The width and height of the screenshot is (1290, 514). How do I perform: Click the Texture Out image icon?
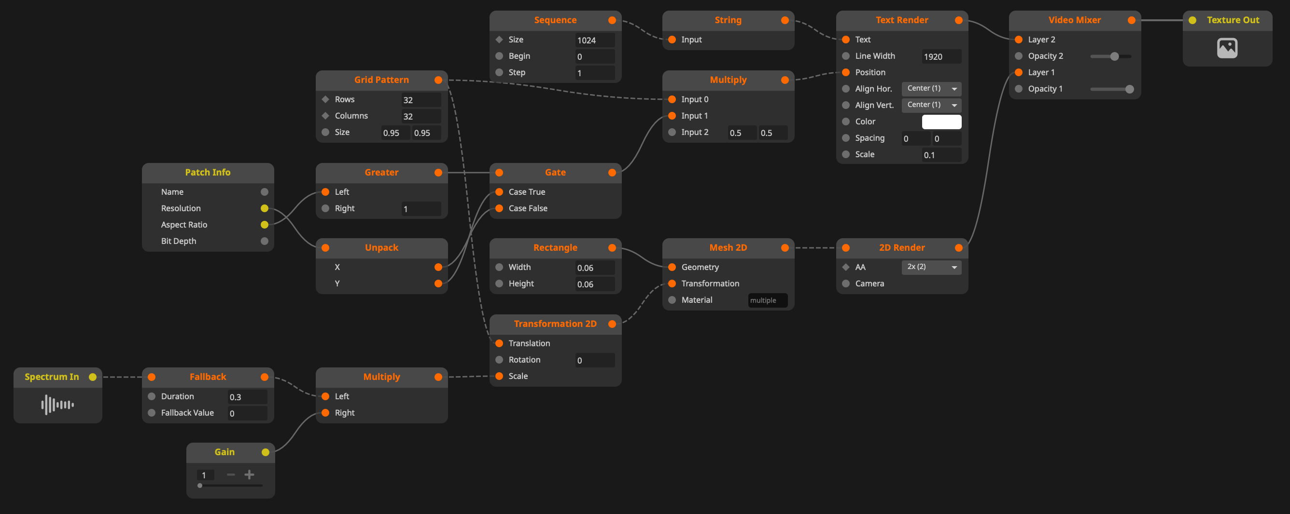1226,49
